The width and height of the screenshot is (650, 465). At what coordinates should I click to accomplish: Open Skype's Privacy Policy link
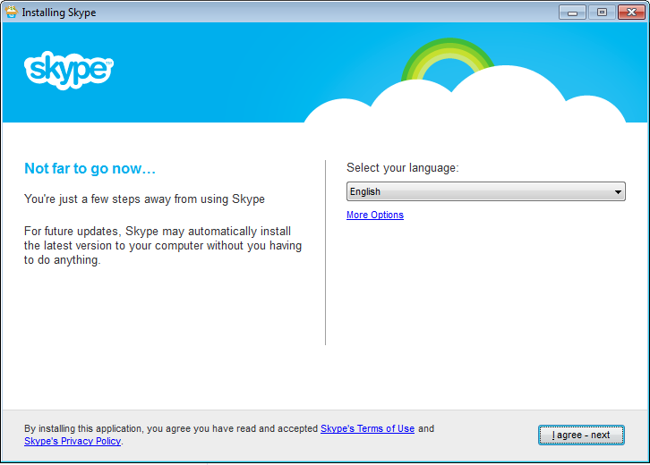73,441
